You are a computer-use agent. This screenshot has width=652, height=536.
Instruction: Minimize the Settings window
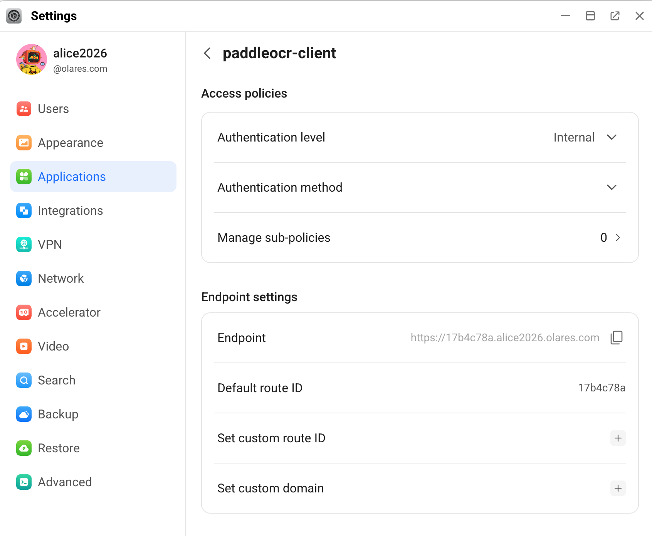566,16
